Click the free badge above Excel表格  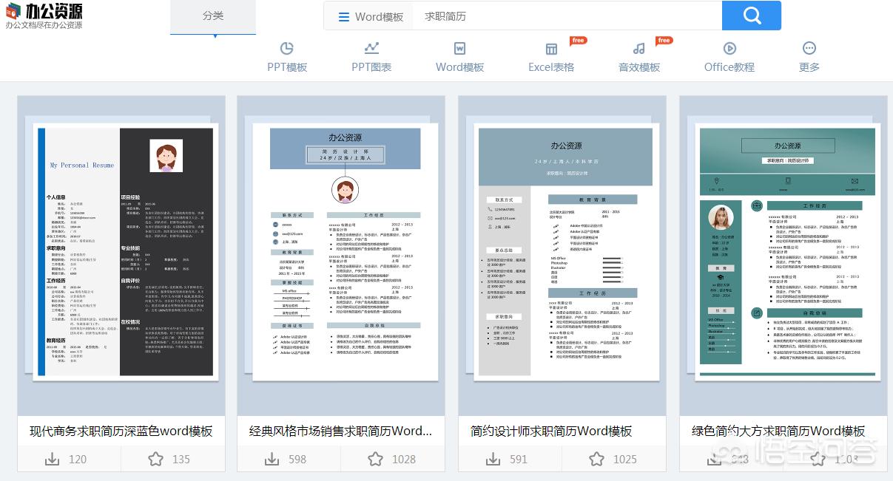pyautogui.click(x=578, y=41)
